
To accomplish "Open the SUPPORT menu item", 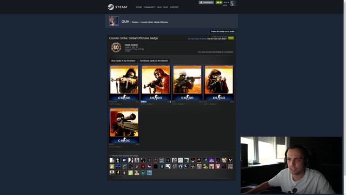I will click(x=174, y=7).
